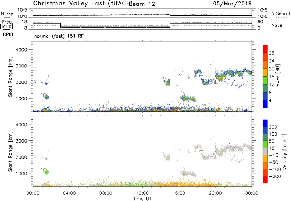Click the green velocity patch near 01:30 UT
The height and width of the screenshot is (201, 291).
tap(47, 172)
